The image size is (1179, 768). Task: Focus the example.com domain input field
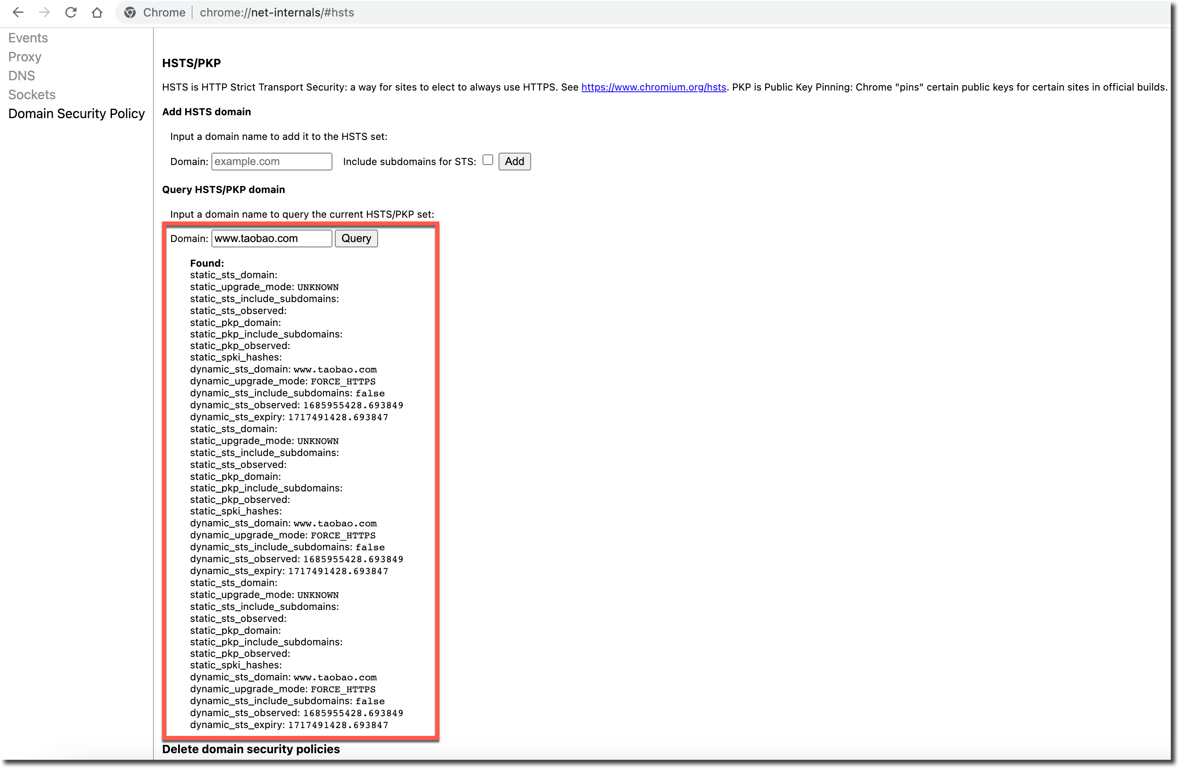coord(272,161)
